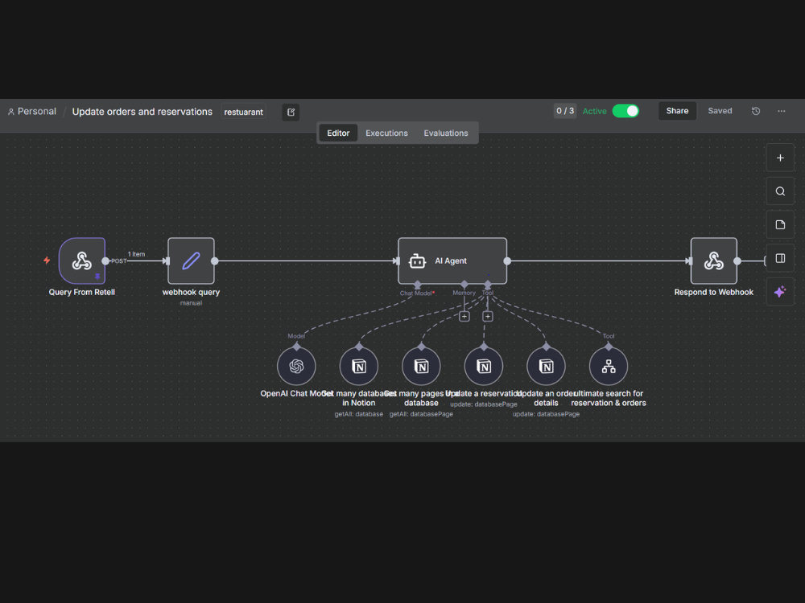Toggle the Active workflow switch

(x=625, y=111)
